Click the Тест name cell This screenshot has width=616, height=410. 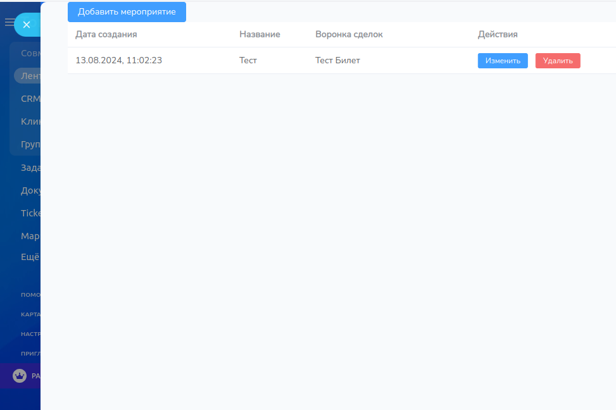pos(248,60)
